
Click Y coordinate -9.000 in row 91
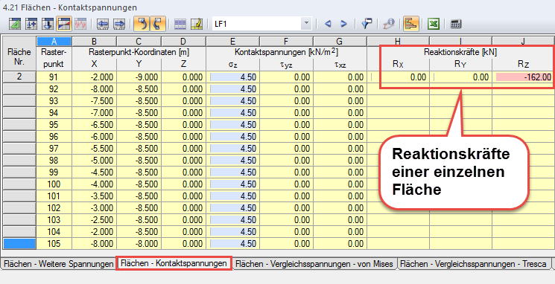coord(139,77)
